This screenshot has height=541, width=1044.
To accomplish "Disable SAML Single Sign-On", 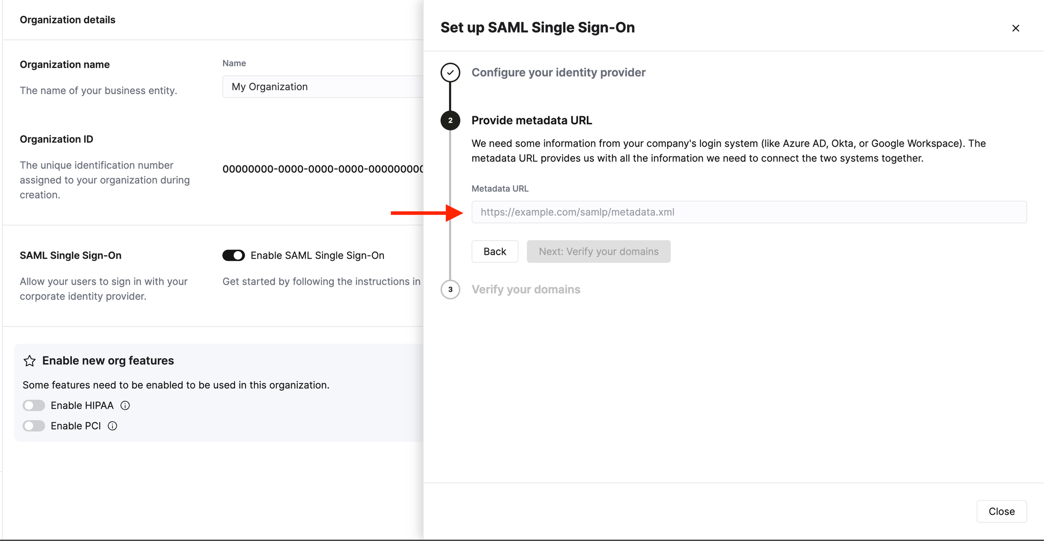I will 233,255.
